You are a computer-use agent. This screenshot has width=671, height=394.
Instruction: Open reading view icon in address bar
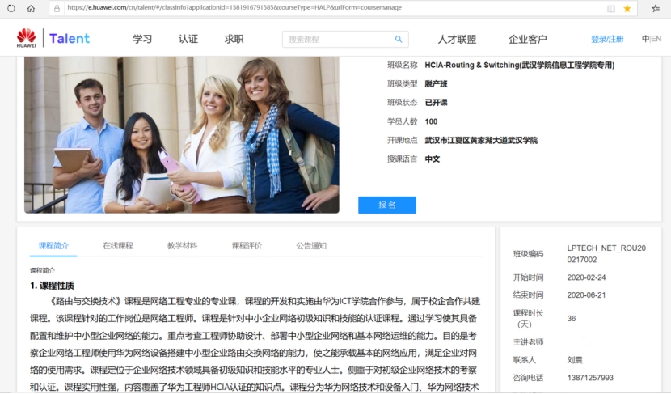(x=611, y=8)
